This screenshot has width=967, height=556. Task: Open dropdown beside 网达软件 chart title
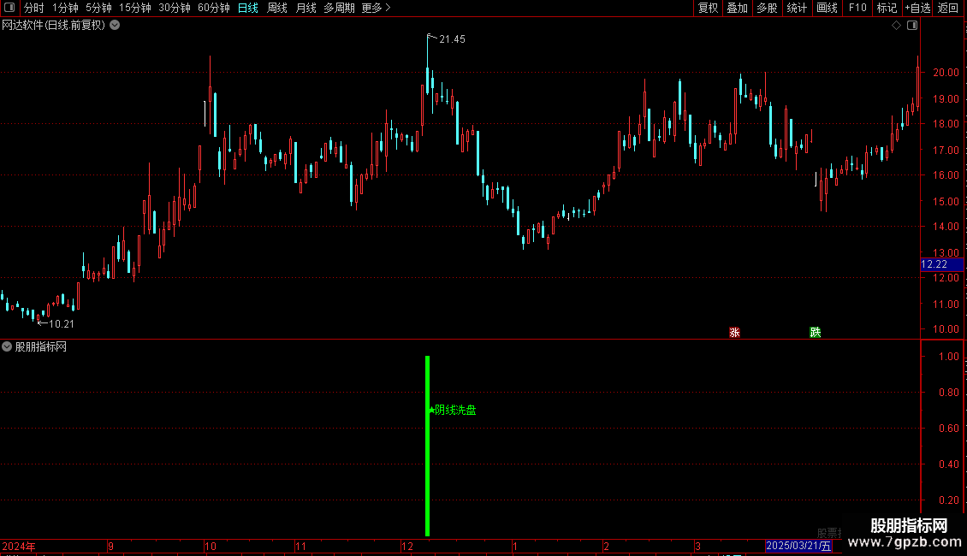tap(115, 26)
